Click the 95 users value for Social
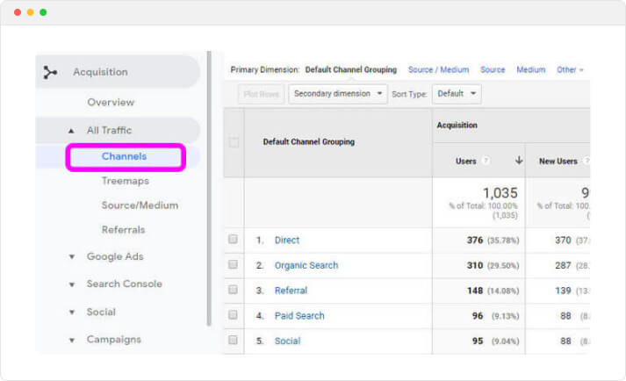The image size is (626, 381). point(478,341)
